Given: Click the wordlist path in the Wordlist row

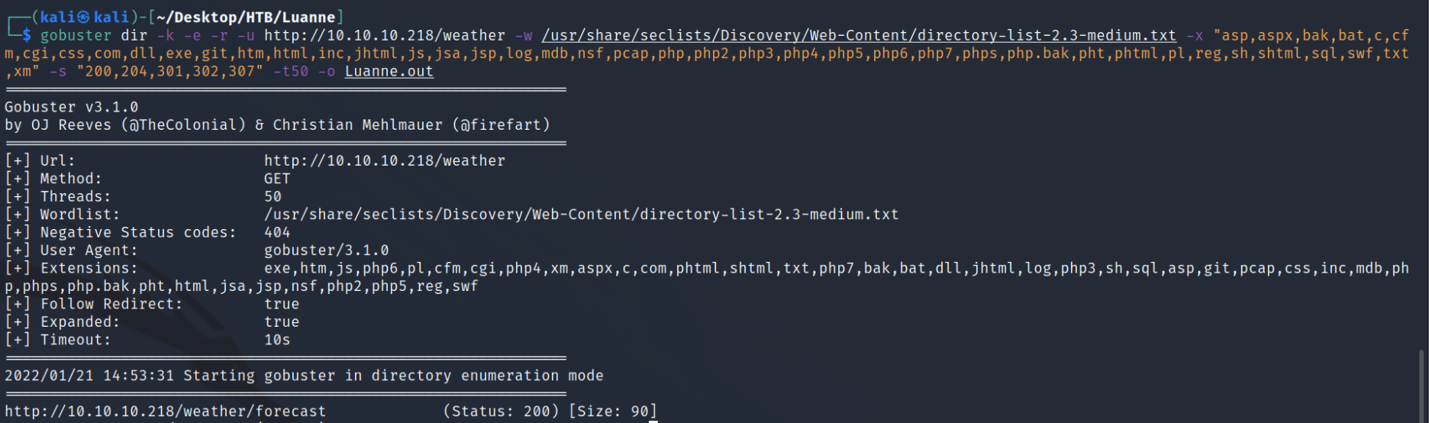Looking at the screenshot, I should pyautogui.click(x=581, y=215).
